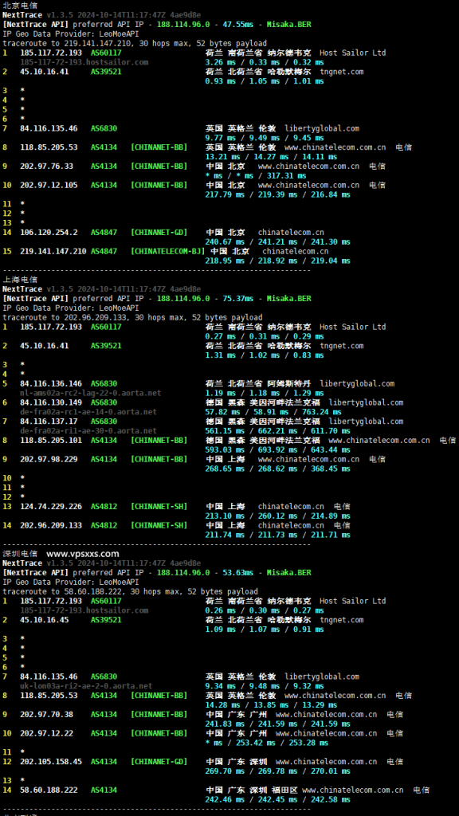Click latency '269.70 ms / 269.78 ms / 270.01 ms'

(278, 771)
